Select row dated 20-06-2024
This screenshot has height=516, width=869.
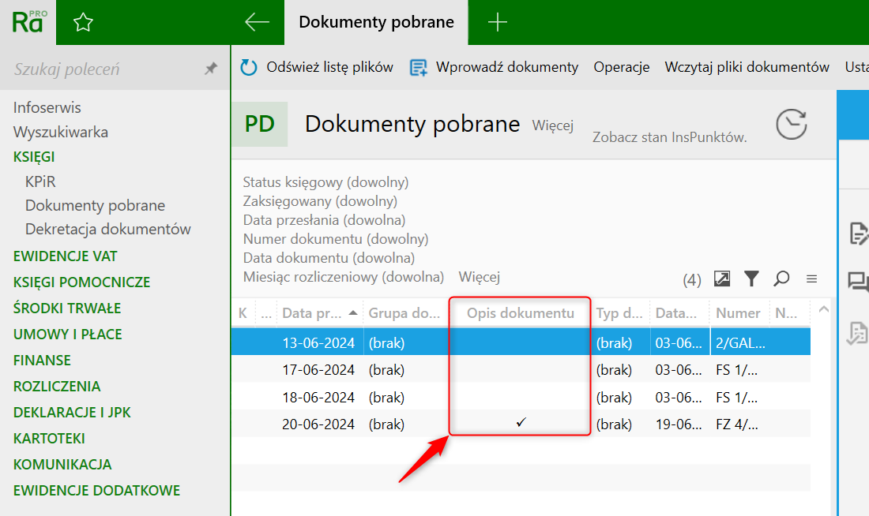tap(521, 424)
